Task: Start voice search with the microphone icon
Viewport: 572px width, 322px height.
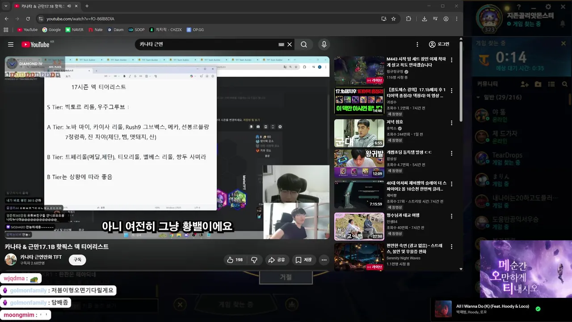Action: (324, 44)
